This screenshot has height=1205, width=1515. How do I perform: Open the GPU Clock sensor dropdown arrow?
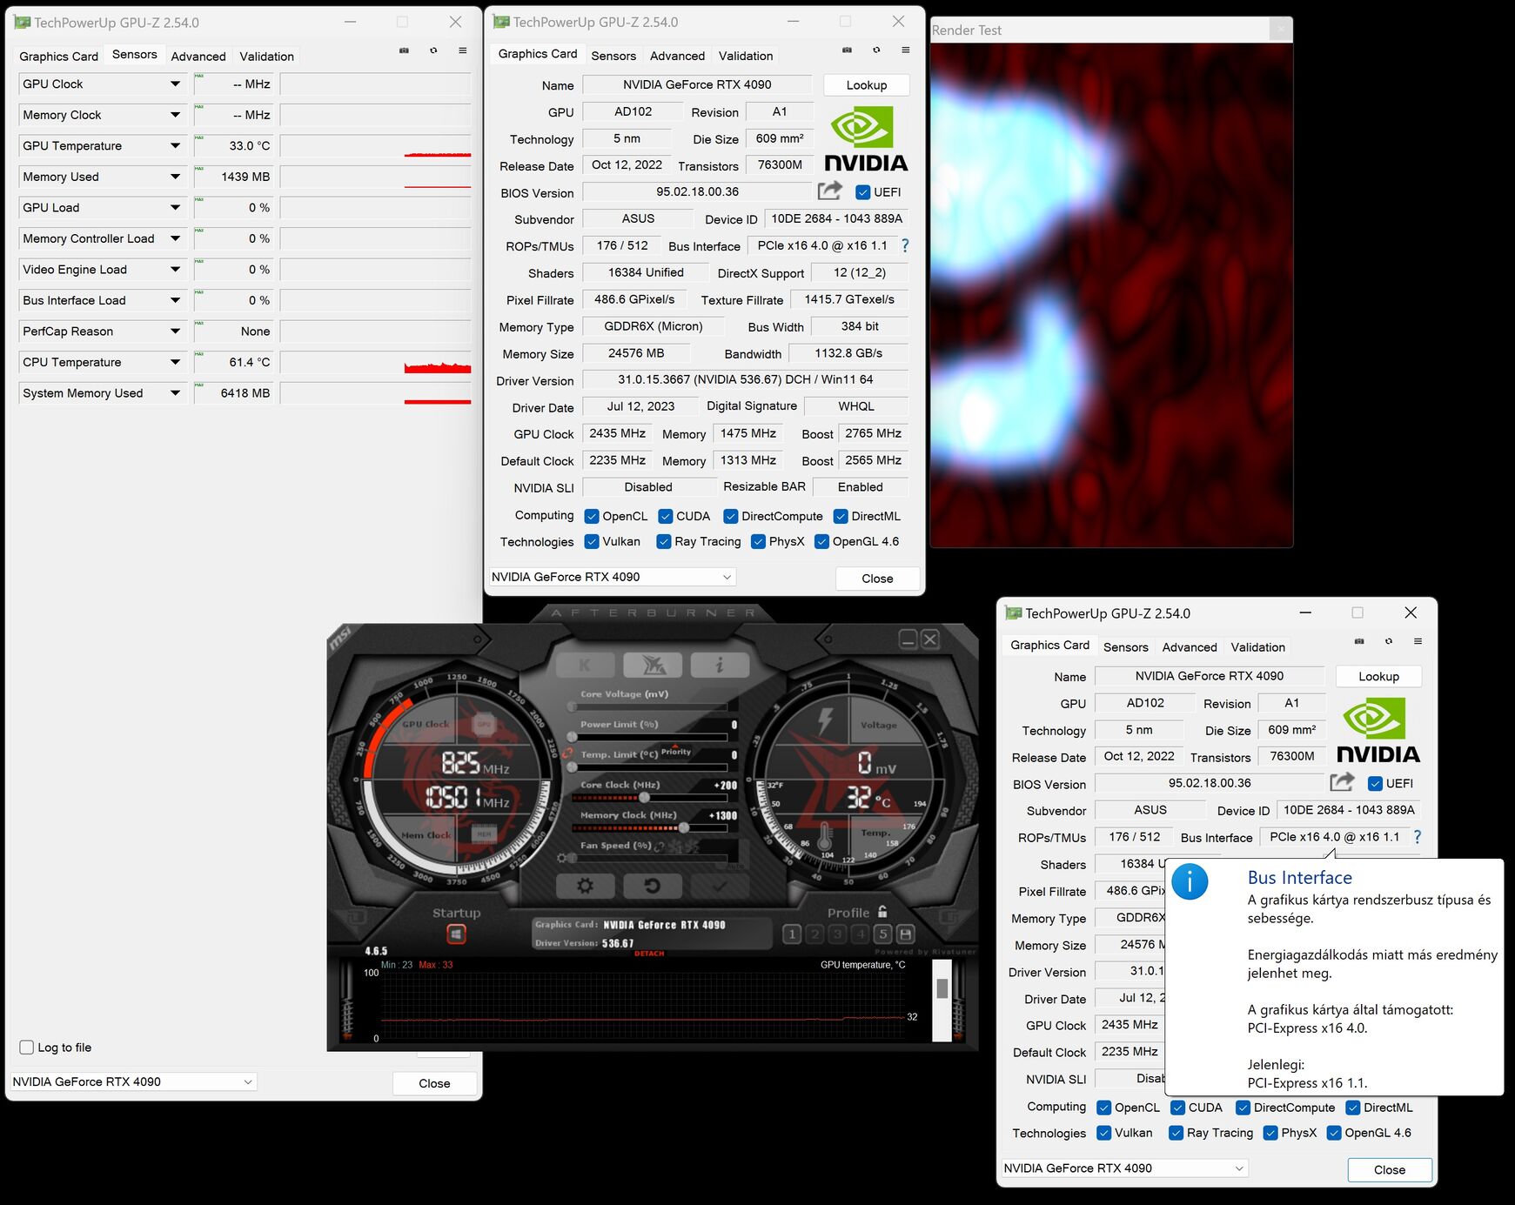coord(175,84)
